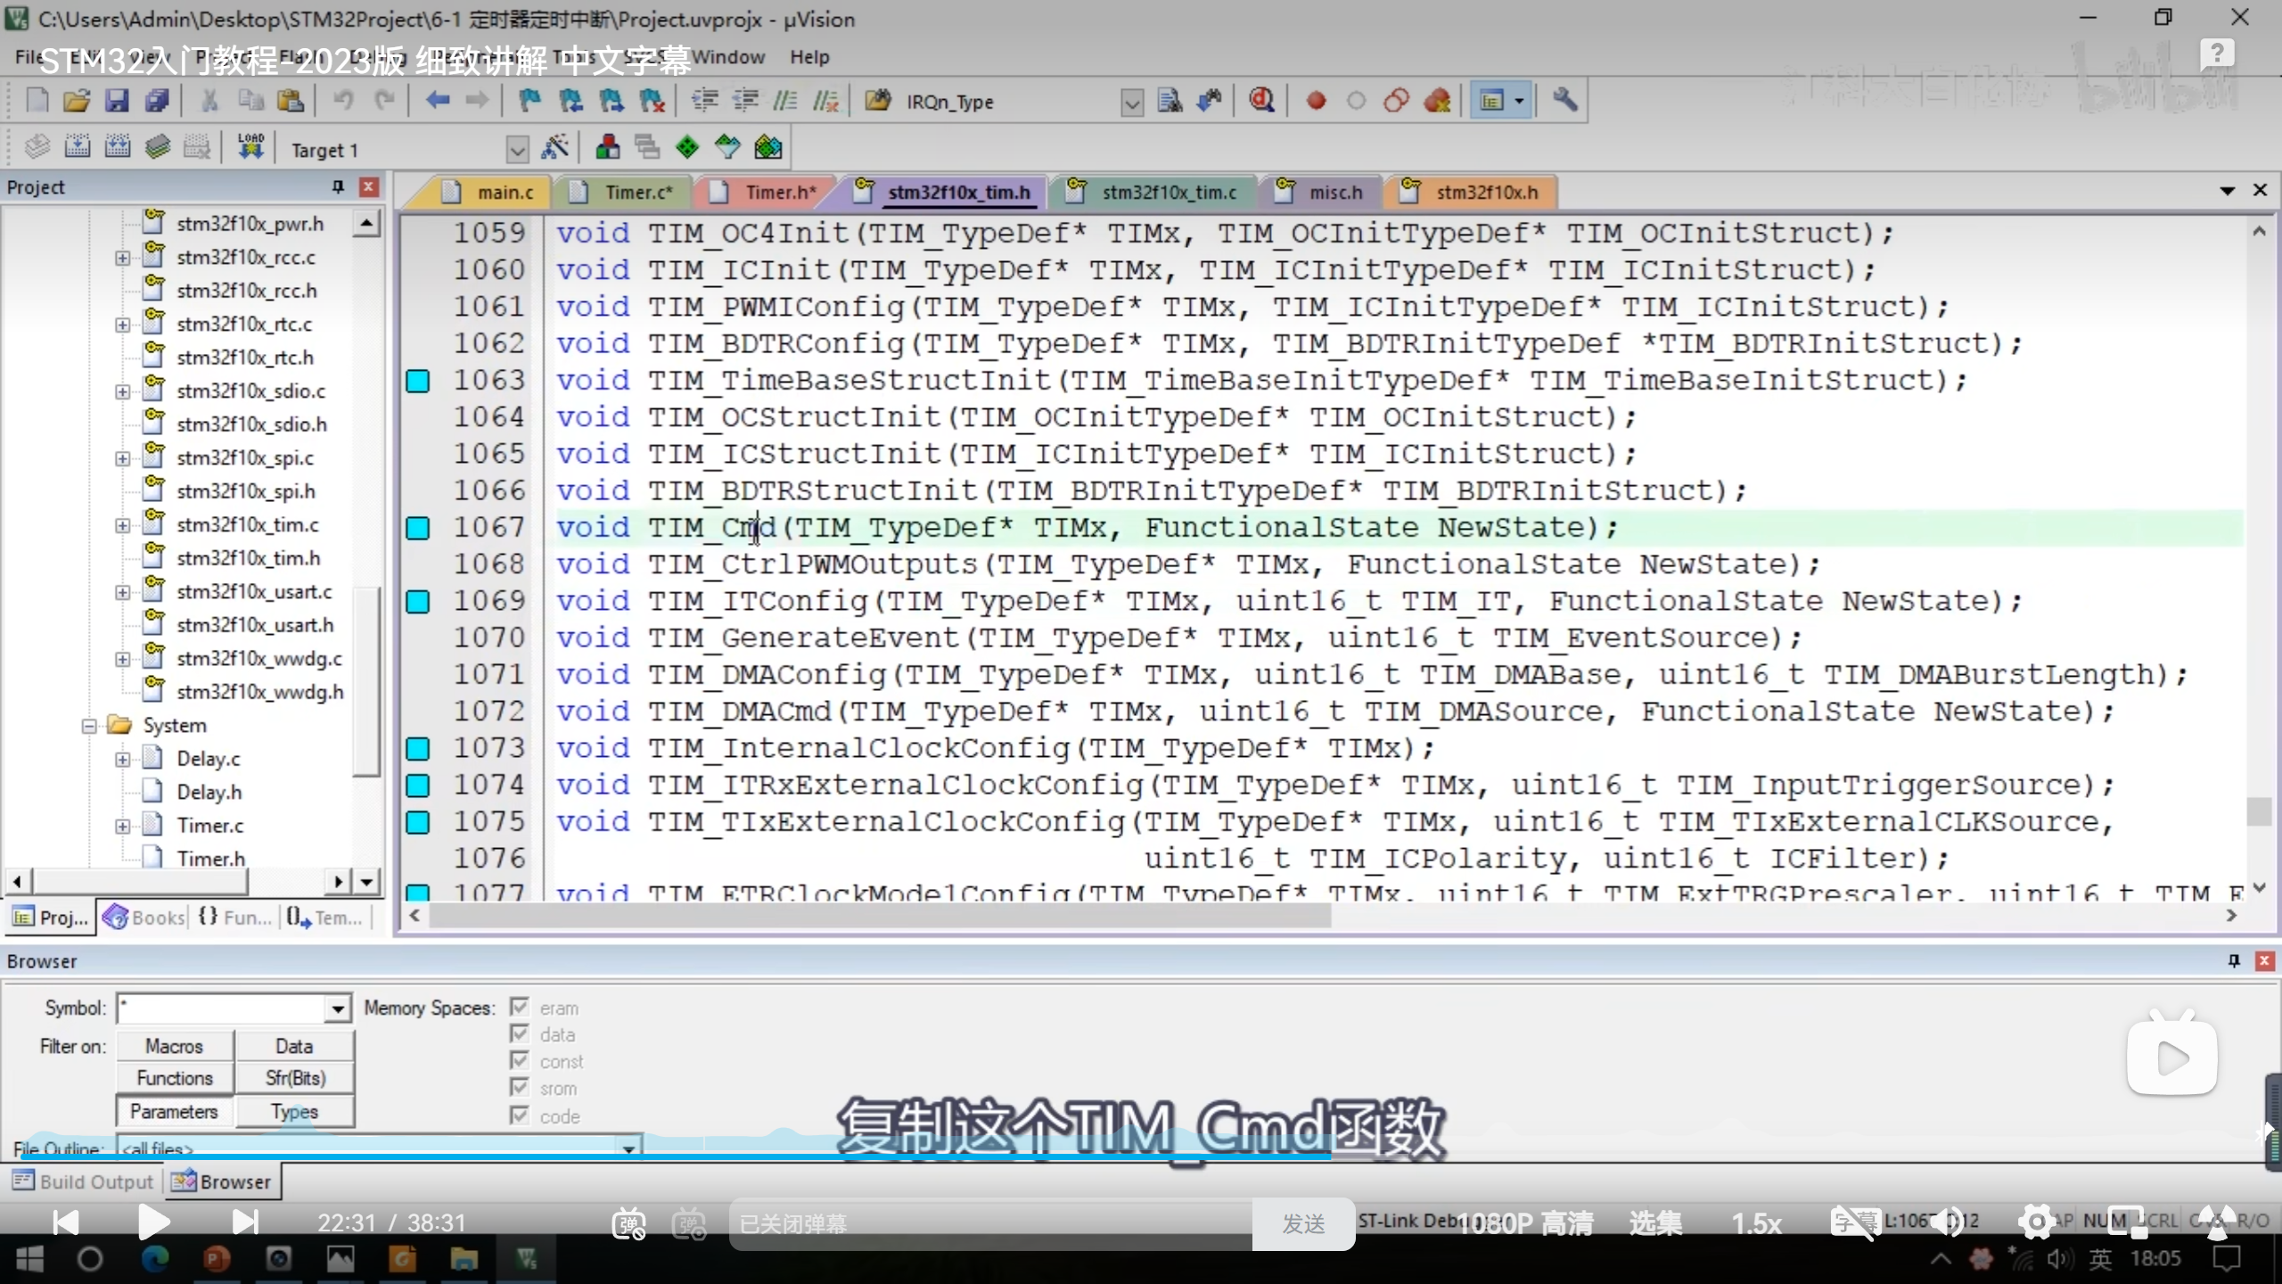This screenshot has height=1284, width=2282.
Task: Click the Open file folder icon
Action: pos(77,101)
